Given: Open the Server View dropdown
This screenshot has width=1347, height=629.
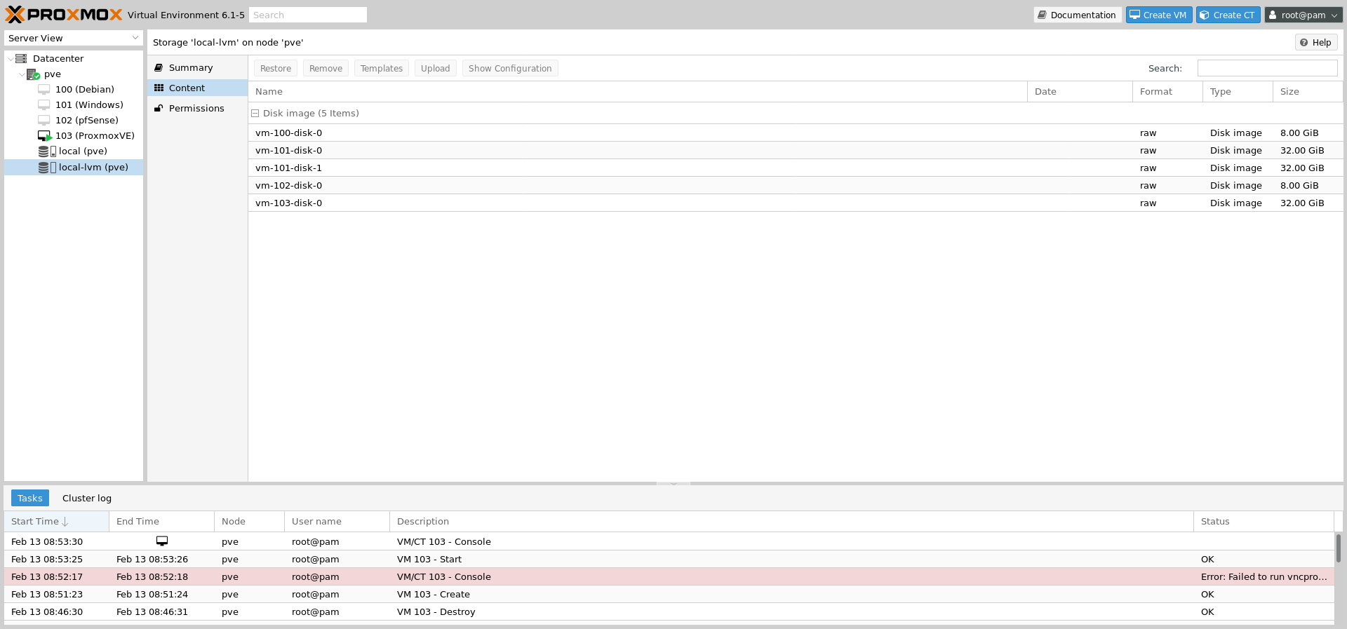Looking at the screenshot, I should pyautogui.click(x=135, y=38).
